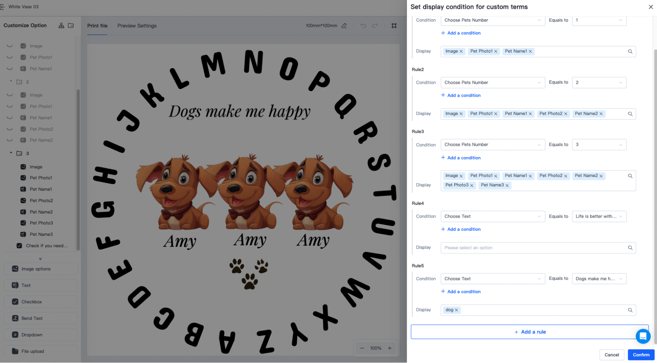Screen dimensions: 657x363
Task: Show hidden Pet Name2 layer in folder 2
Action: [x=10, y=140]
